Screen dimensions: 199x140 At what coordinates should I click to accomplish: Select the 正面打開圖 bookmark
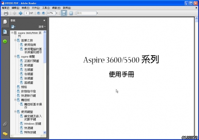32,61
